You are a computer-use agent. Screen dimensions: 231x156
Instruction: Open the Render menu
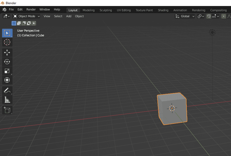coord(31,9)
